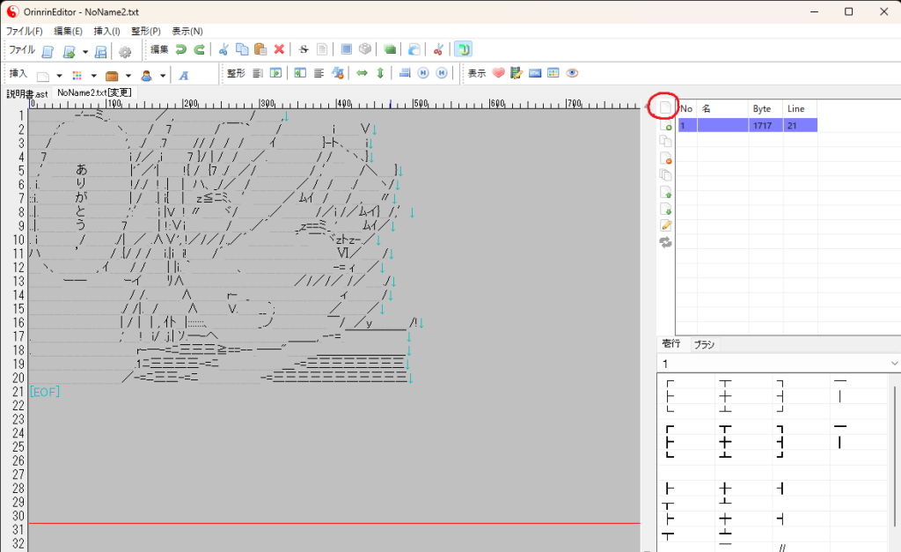This screenshot has height=552, width=901.
Task: Toggle the strikethrough S icon
Action: pyautogui.click(x=304, y=50)
